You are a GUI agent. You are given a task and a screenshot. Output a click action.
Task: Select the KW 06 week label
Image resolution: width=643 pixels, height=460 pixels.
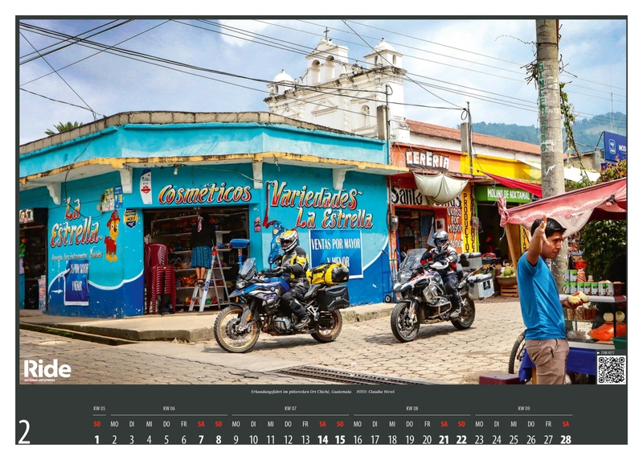[x=169, y=409]
